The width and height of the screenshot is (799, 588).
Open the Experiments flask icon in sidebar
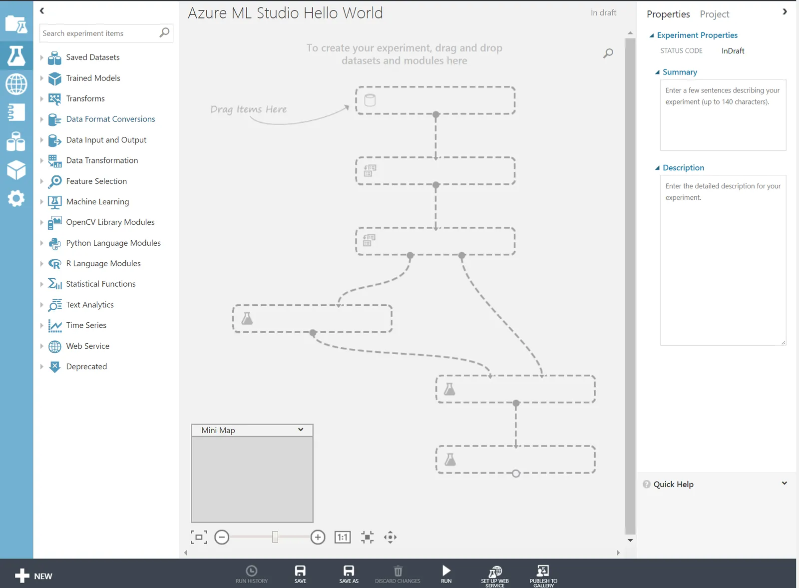click(x=16, y=55)
